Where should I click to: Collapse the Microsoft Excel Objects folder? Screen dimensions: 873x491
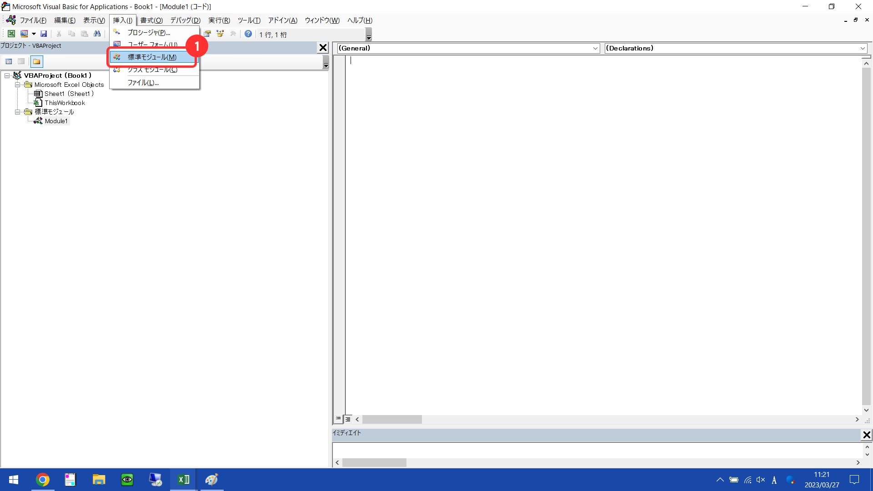pyautogui.click(x=17, y=85)
